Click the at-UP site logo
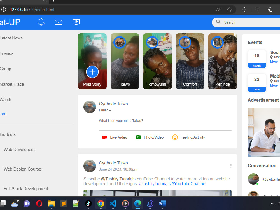The width and height of the screenshot is (280, 210). click(10, 22)
